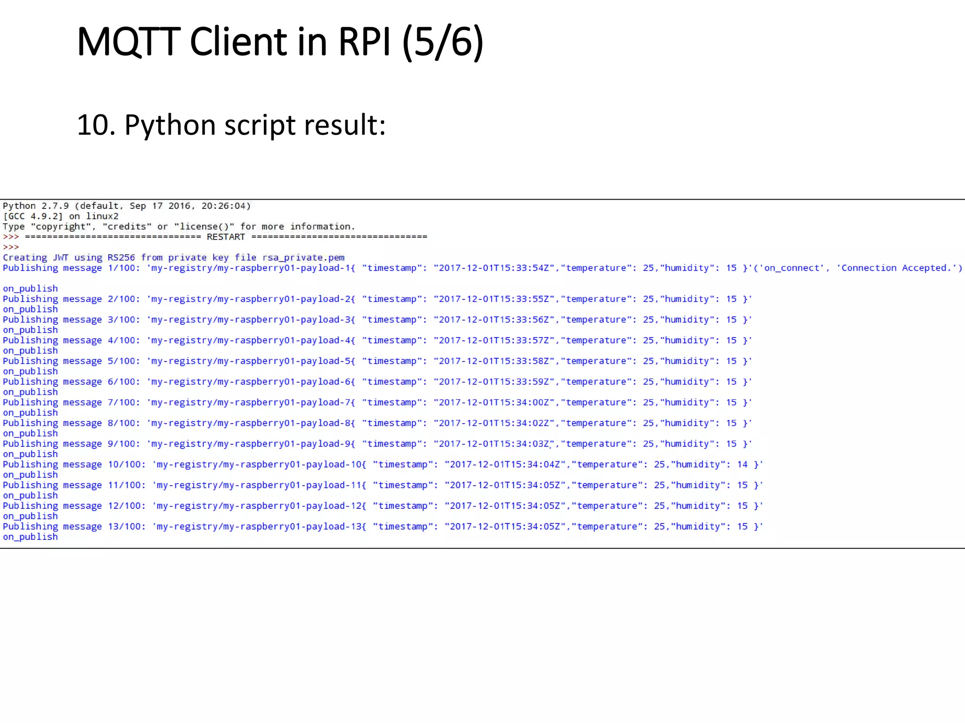Click the 'Connection Accepted.' text
The width and height of the screenshot is (965, 723).
896,268
